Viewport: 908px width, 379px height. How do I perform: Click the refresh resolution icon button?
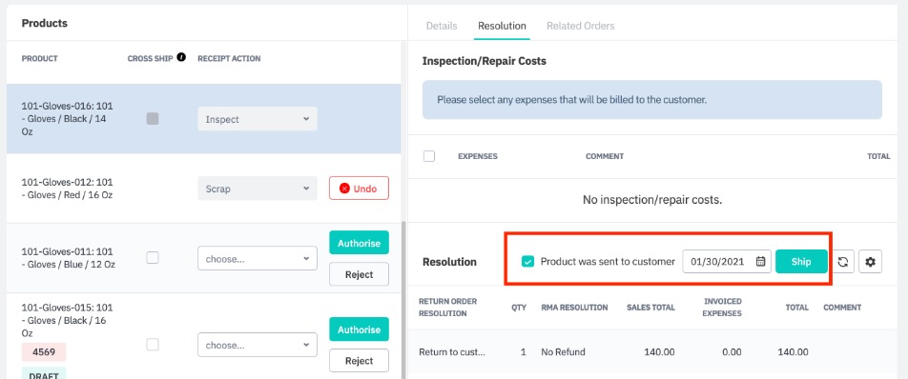coord(842,262)
